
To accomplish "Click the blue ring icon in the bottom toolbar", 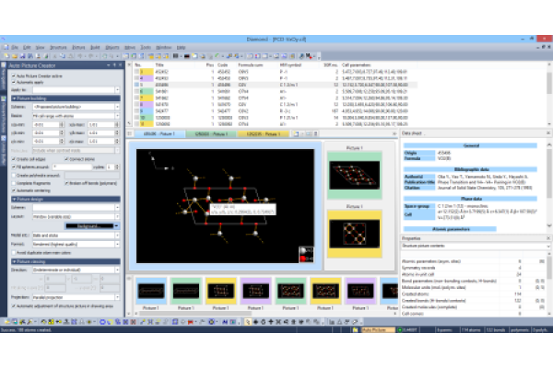I will (x=102, y=321).
